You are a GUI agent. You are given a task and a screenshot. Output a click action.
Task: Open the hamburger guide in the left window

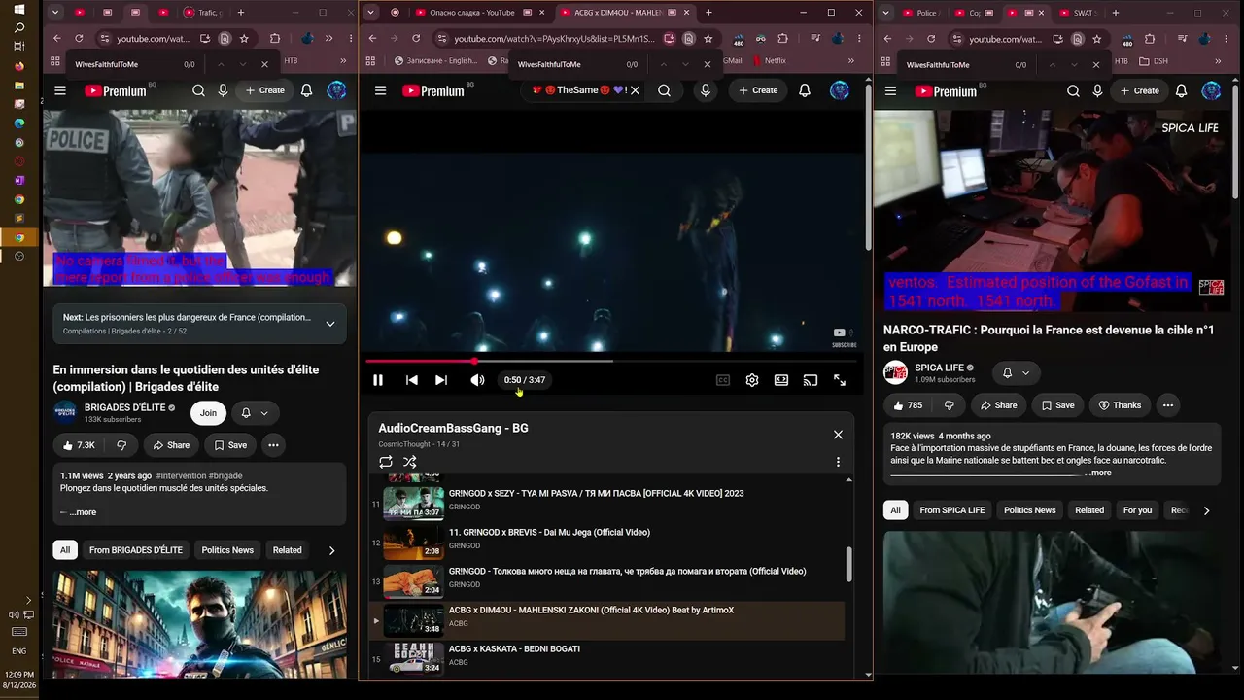(60, 90)
